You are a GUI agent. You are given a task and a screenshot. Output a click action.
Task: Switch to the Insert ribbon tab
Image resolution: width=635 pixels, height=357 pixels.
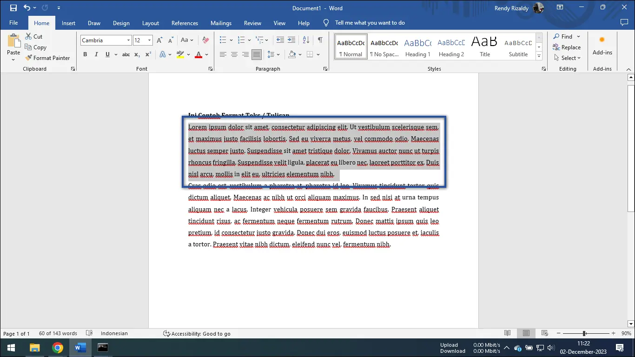68,23
